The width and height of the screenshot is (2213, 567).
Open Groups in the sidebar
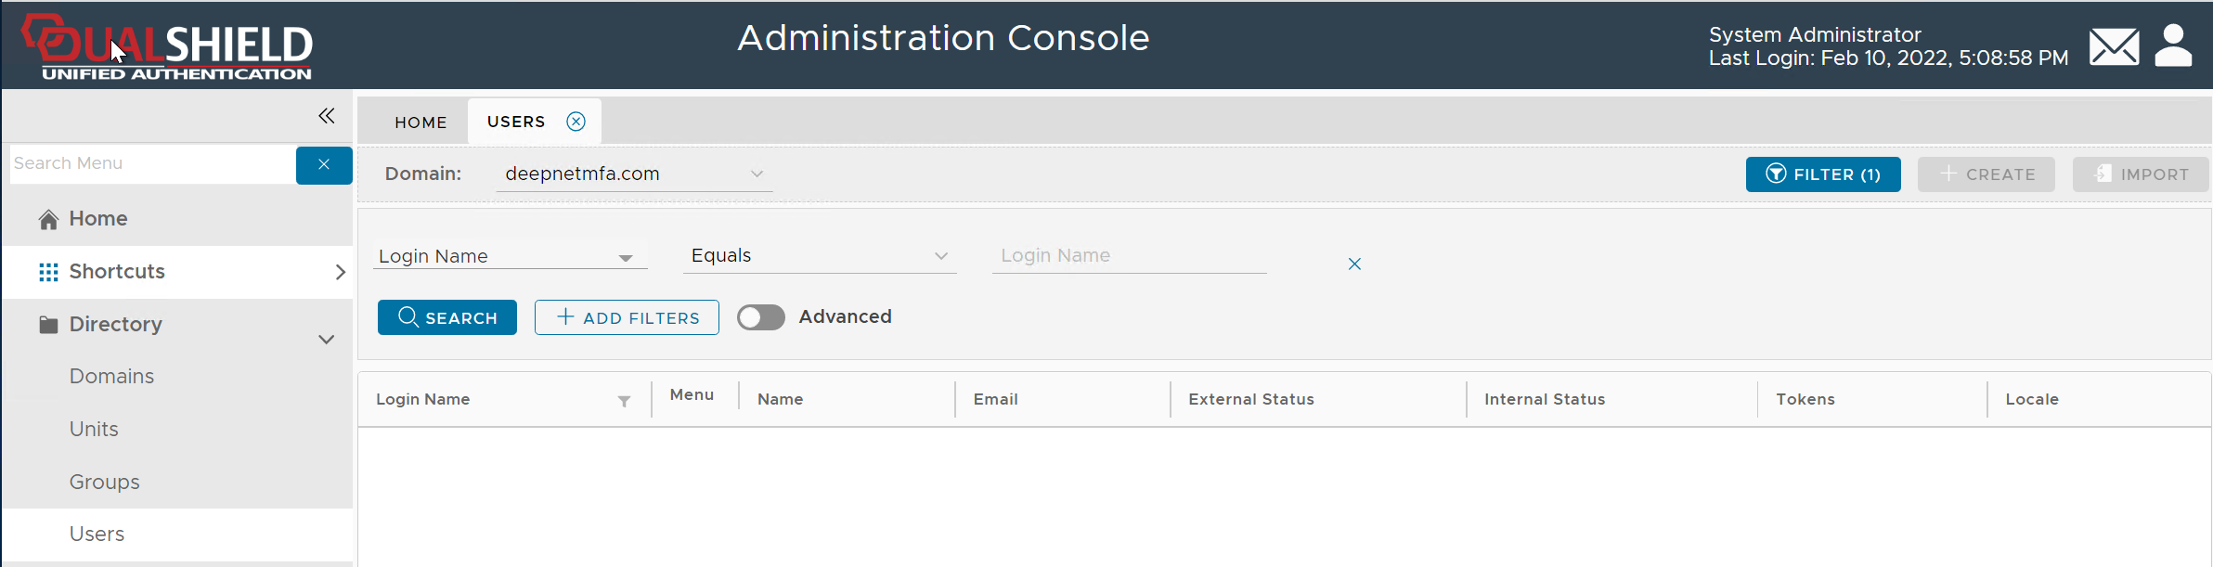(105, 482)
